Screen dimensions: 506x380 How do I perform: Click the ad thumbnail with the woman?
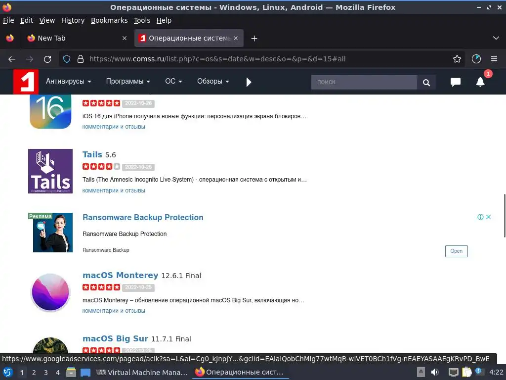pyautogui.click(x=52, y=233)
